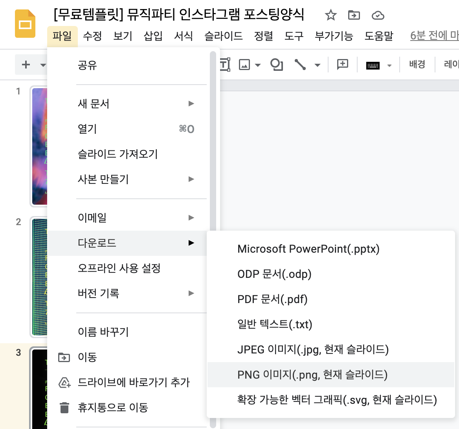Select the shape tool
Viewport: 459px width, 429px height.
coord(277,65)
